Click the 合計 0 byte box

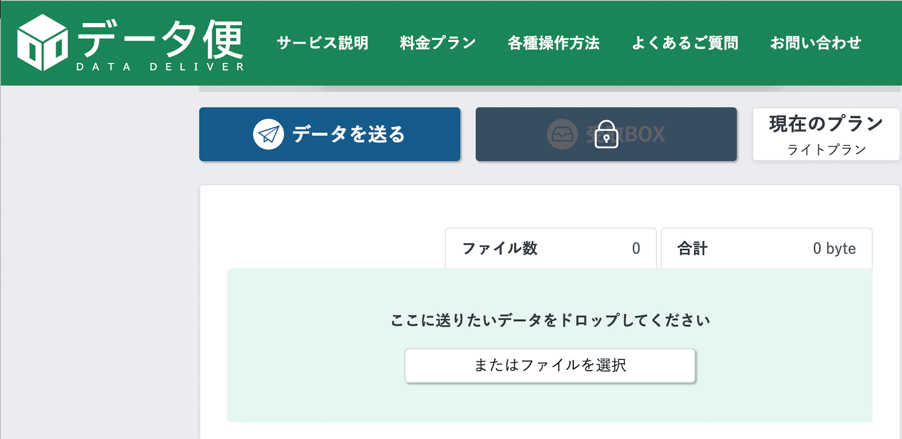[x=767, y=248]
